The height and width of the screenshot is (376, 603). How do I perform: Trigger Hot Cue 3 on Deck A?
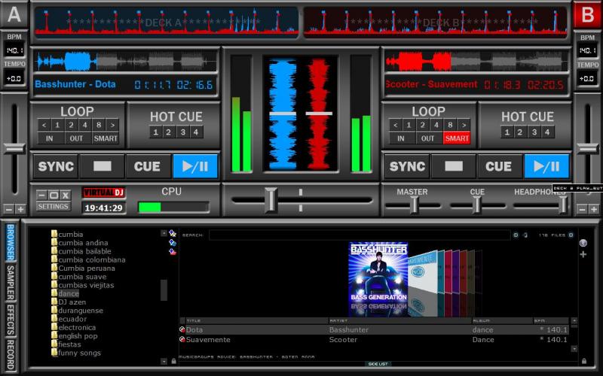[183, 132]
